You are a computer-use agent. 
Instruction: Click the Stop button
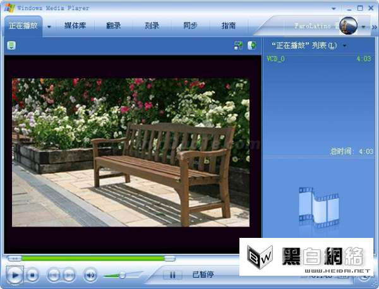[x=32, y=274]
